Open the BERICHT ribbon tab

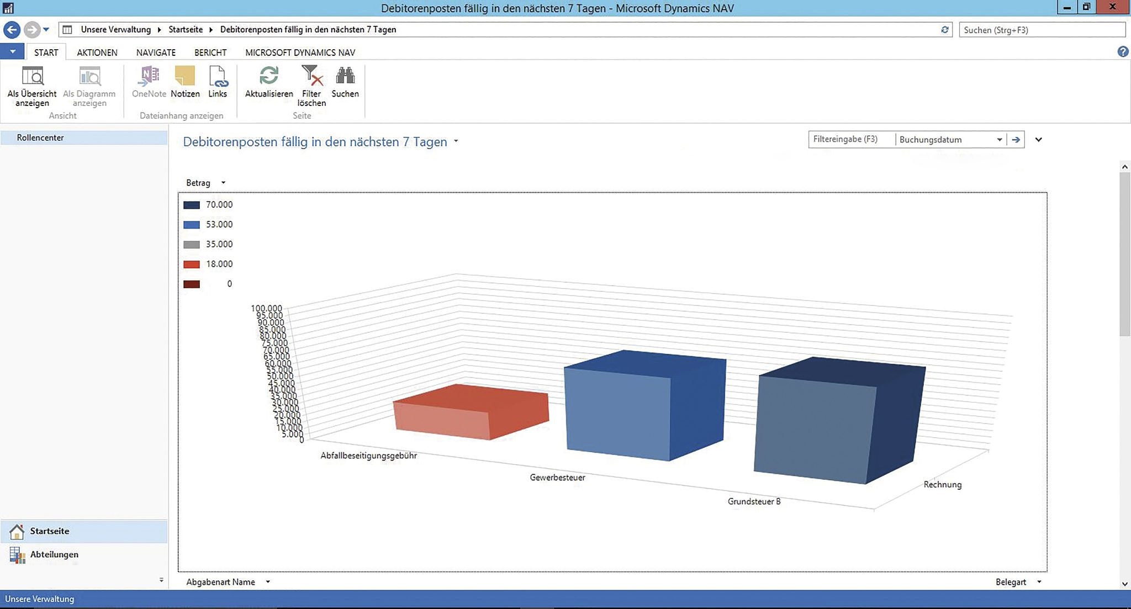(x=210, y=52)
